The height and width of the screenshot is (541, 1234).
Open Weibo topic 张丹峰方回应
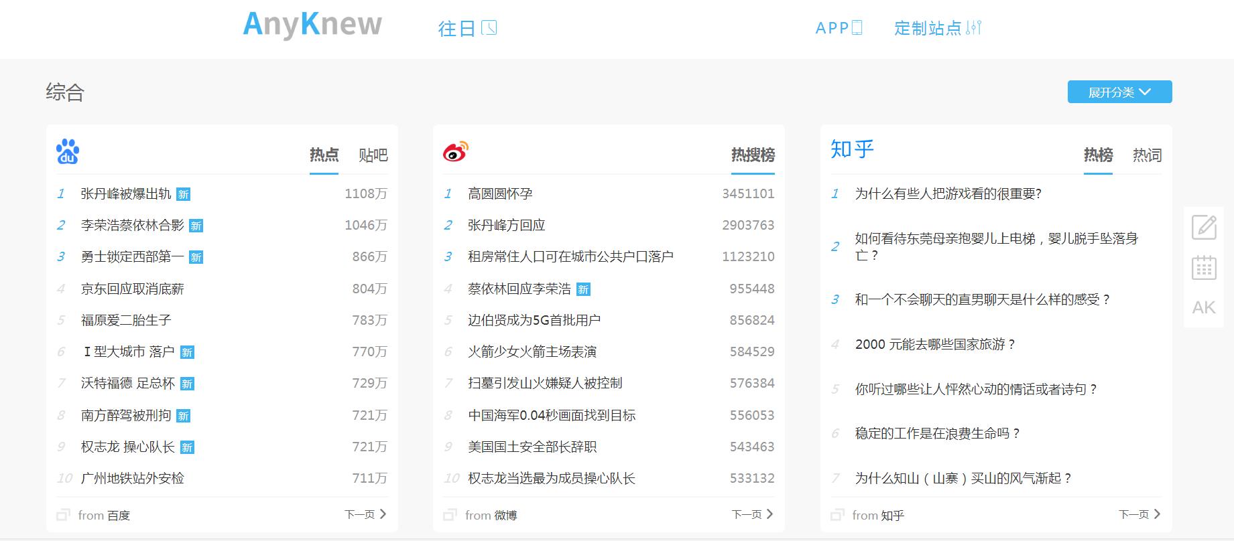pos(506,226)
